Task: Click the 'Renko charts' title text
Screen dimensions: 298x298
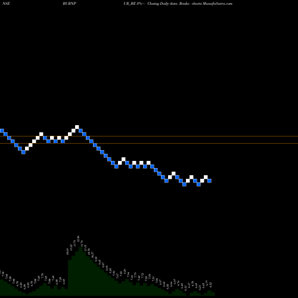Action: (x=191, y=4)
